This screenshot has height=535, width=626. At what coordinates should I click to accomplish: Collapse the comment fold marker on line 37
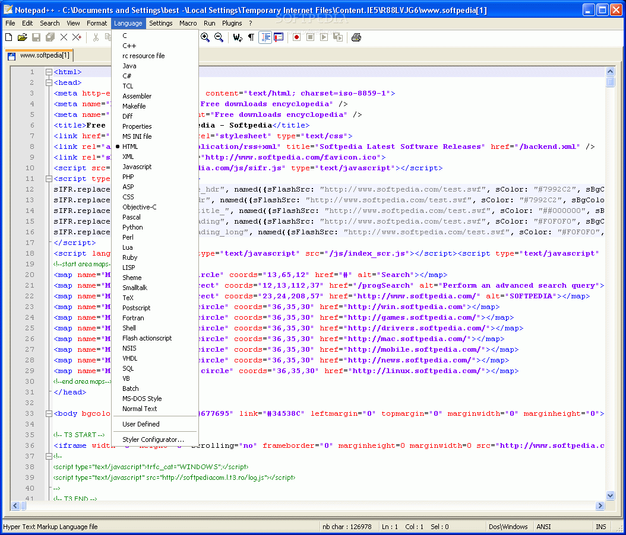click(x=49, y=456)
